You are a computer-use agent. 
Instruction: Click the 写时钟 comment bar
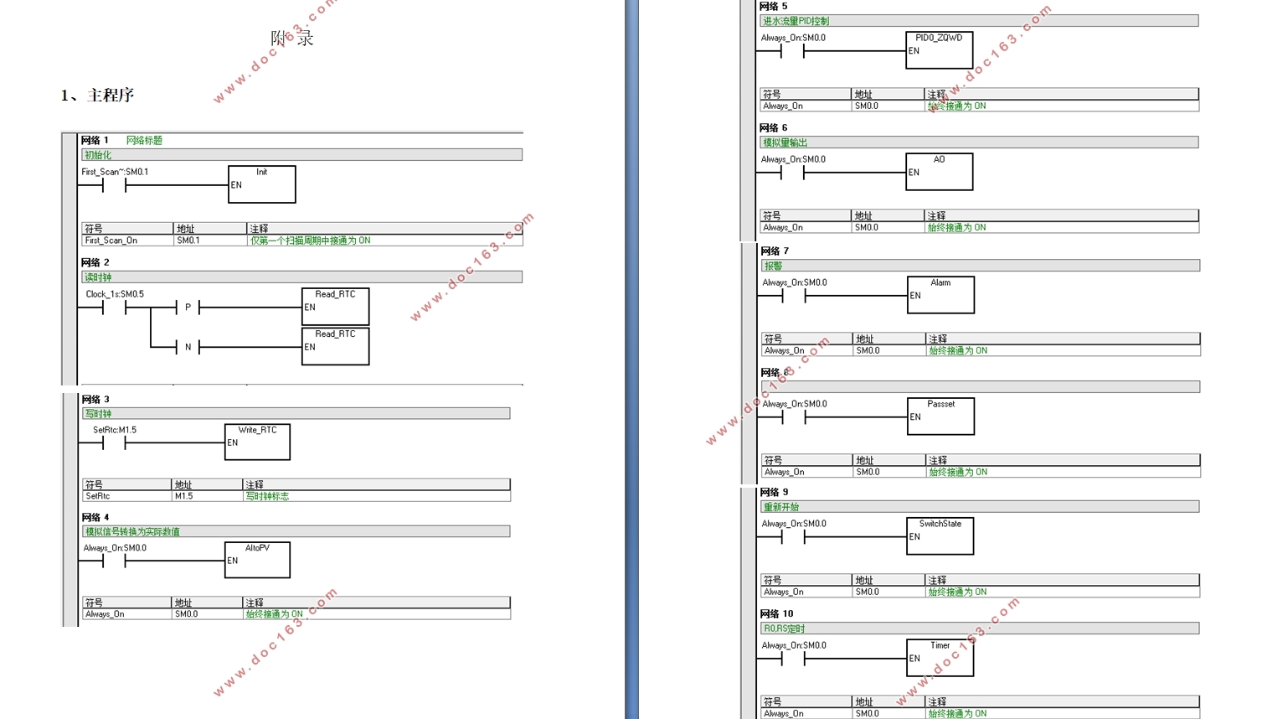click(x=296, y=414)
